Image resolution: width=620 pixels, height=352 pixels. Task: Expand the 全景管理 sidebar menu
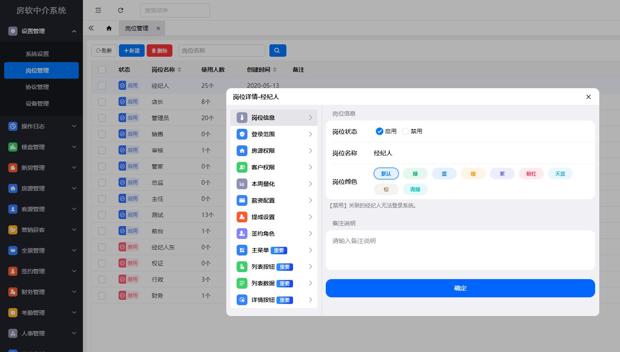[74, 251]
